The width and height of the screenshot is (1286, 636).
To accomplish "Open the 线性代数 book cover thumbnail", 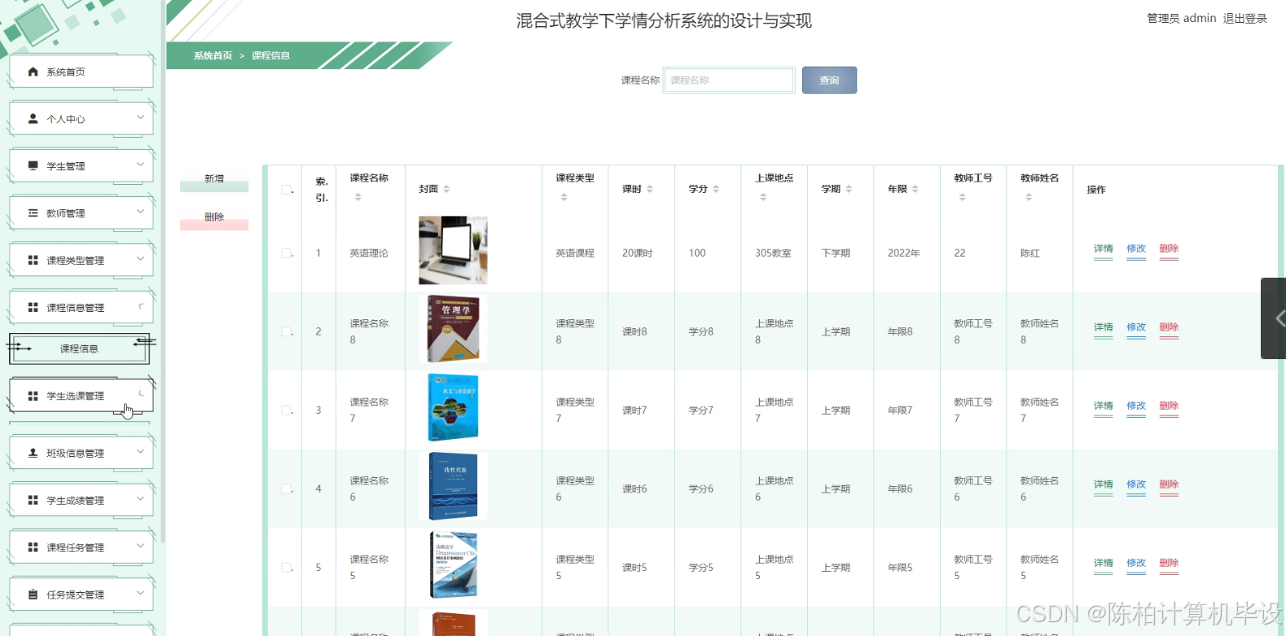I will click(x=453, y=486).
